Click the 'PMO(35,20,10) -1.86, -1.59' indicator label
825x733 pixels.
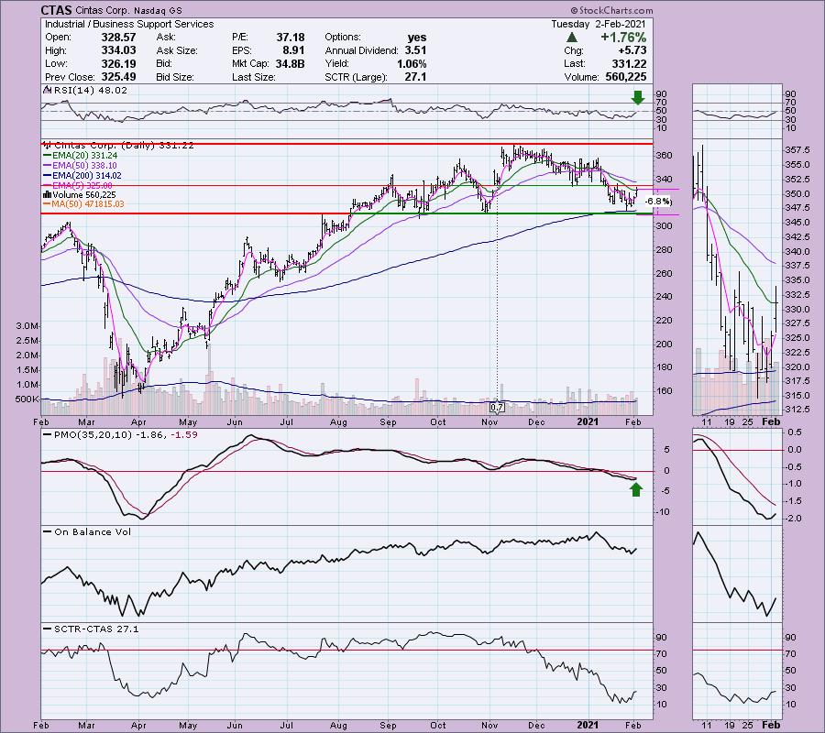126,435
